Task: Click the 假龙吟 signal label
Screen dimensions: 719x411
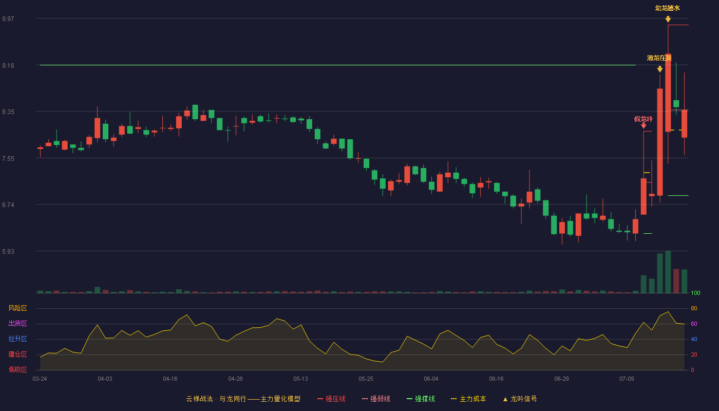Action: [x=644, y=119]
